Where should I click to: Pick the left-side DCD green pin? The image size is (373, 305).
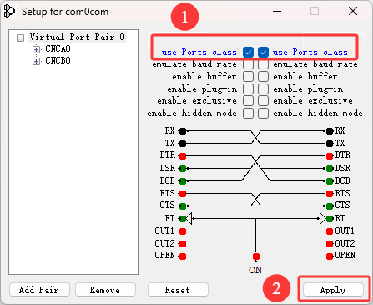coord(183,181)
